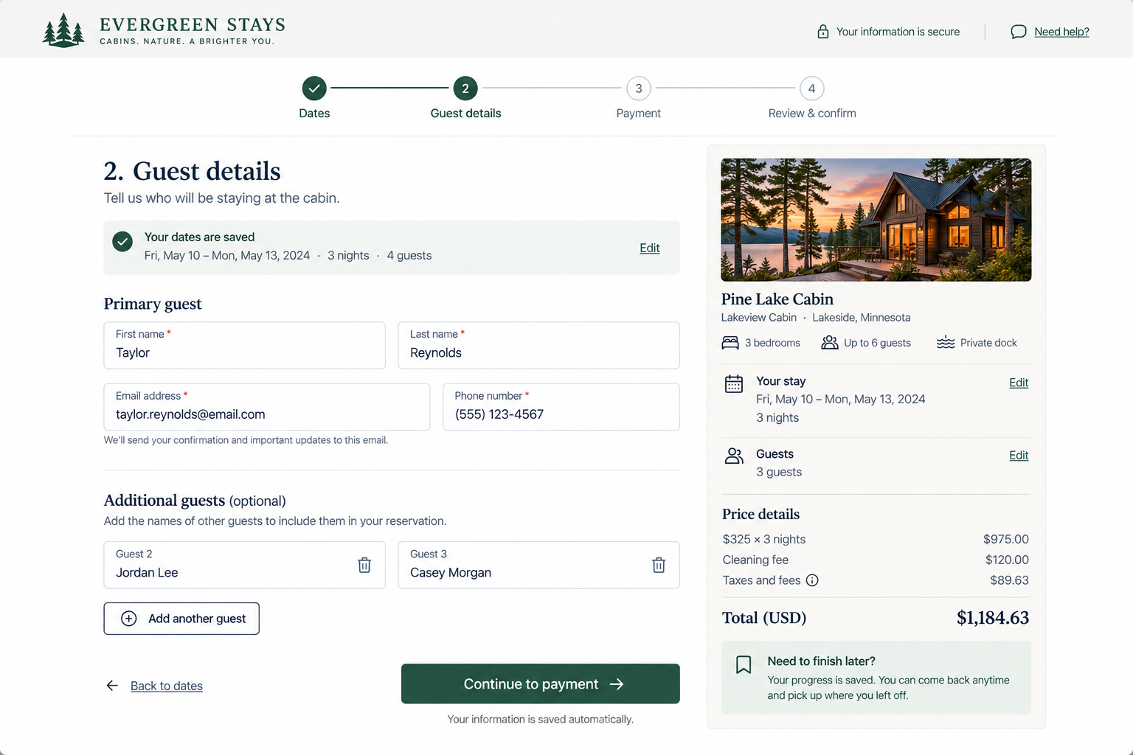Continue to payment

coord(541,683)
